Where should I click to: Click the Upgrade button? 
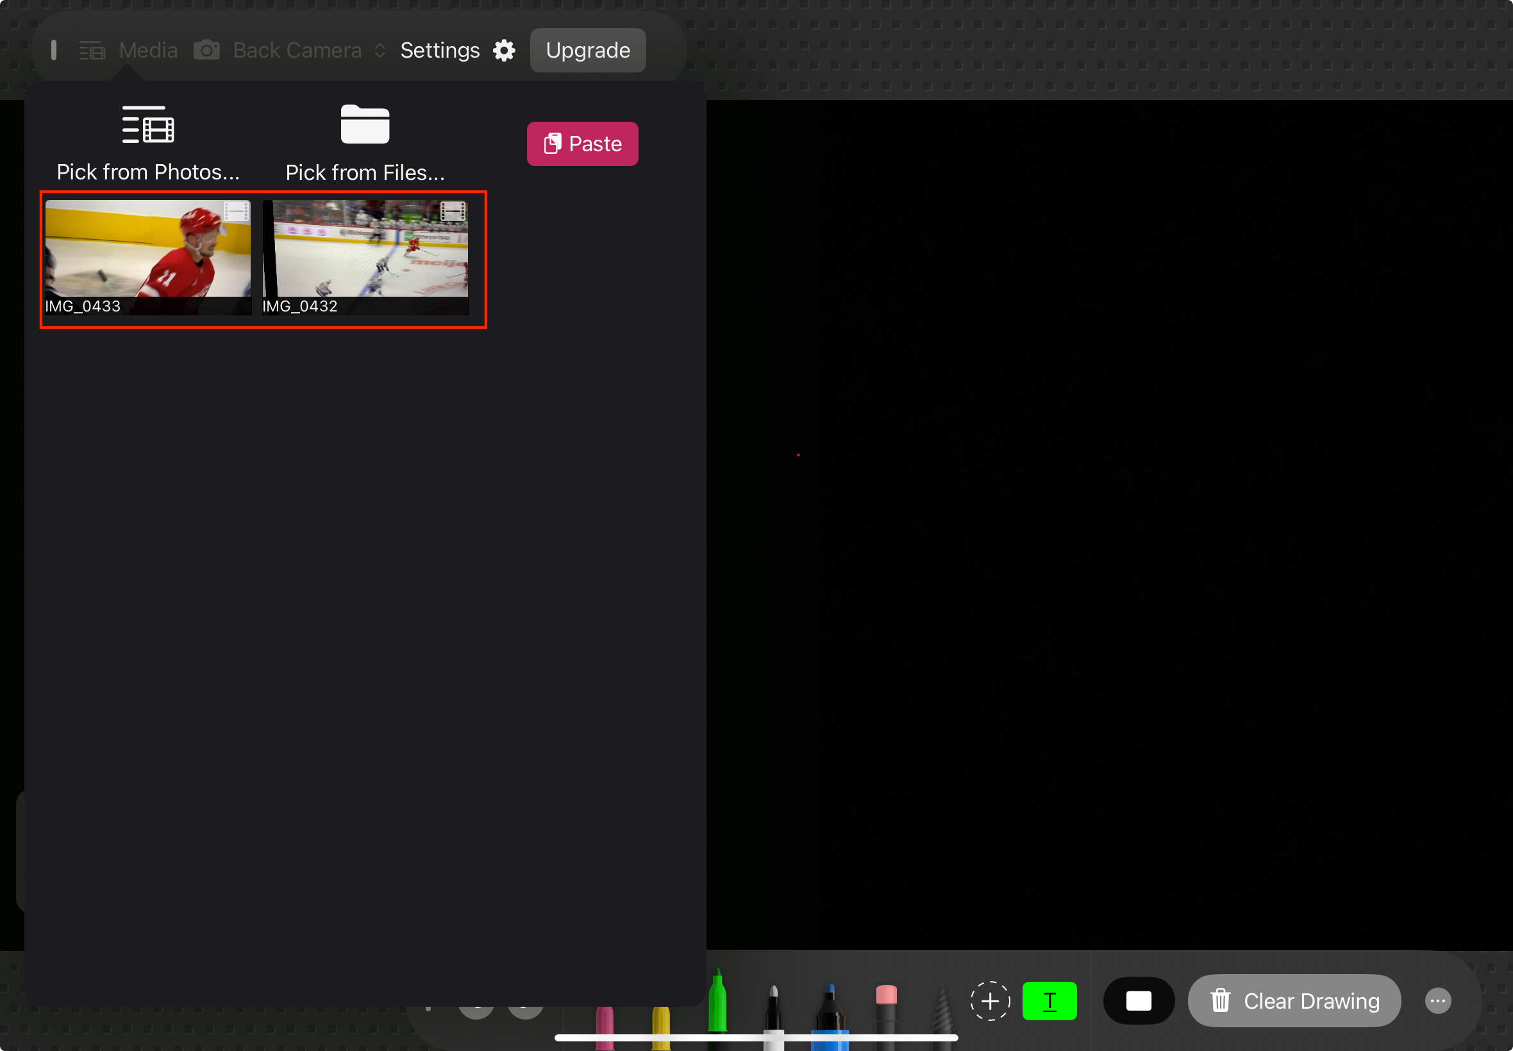tap(587, 50)
